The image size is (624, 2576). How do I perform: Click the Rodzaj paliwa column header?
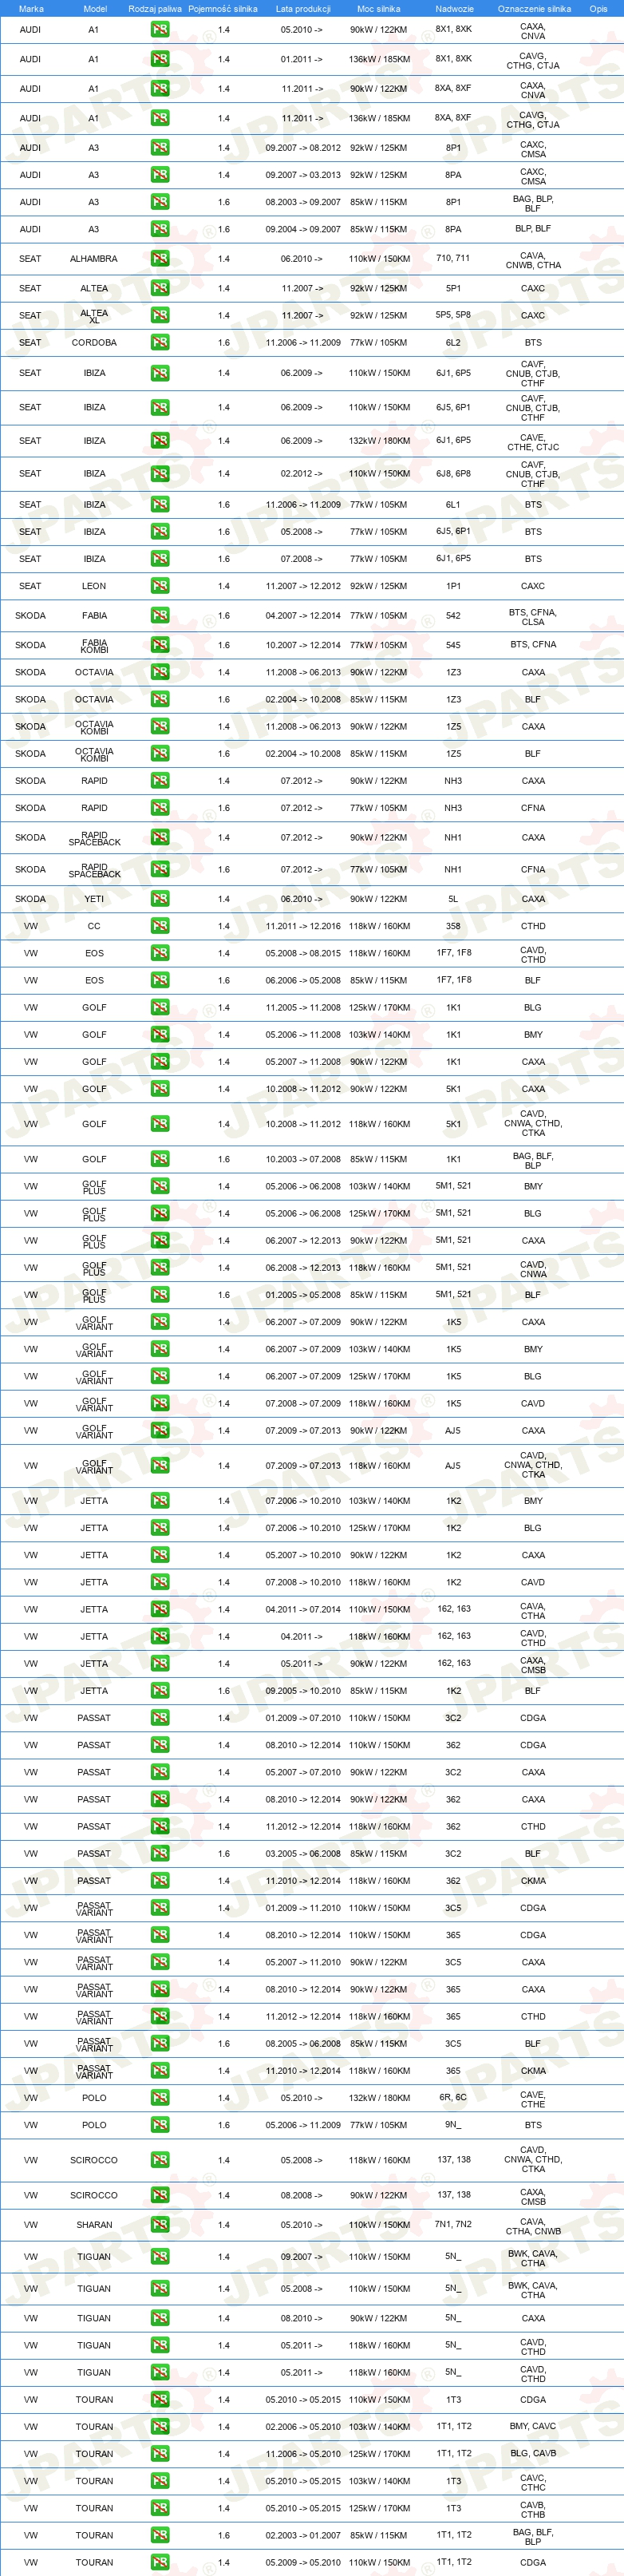[x=155, y=9]
